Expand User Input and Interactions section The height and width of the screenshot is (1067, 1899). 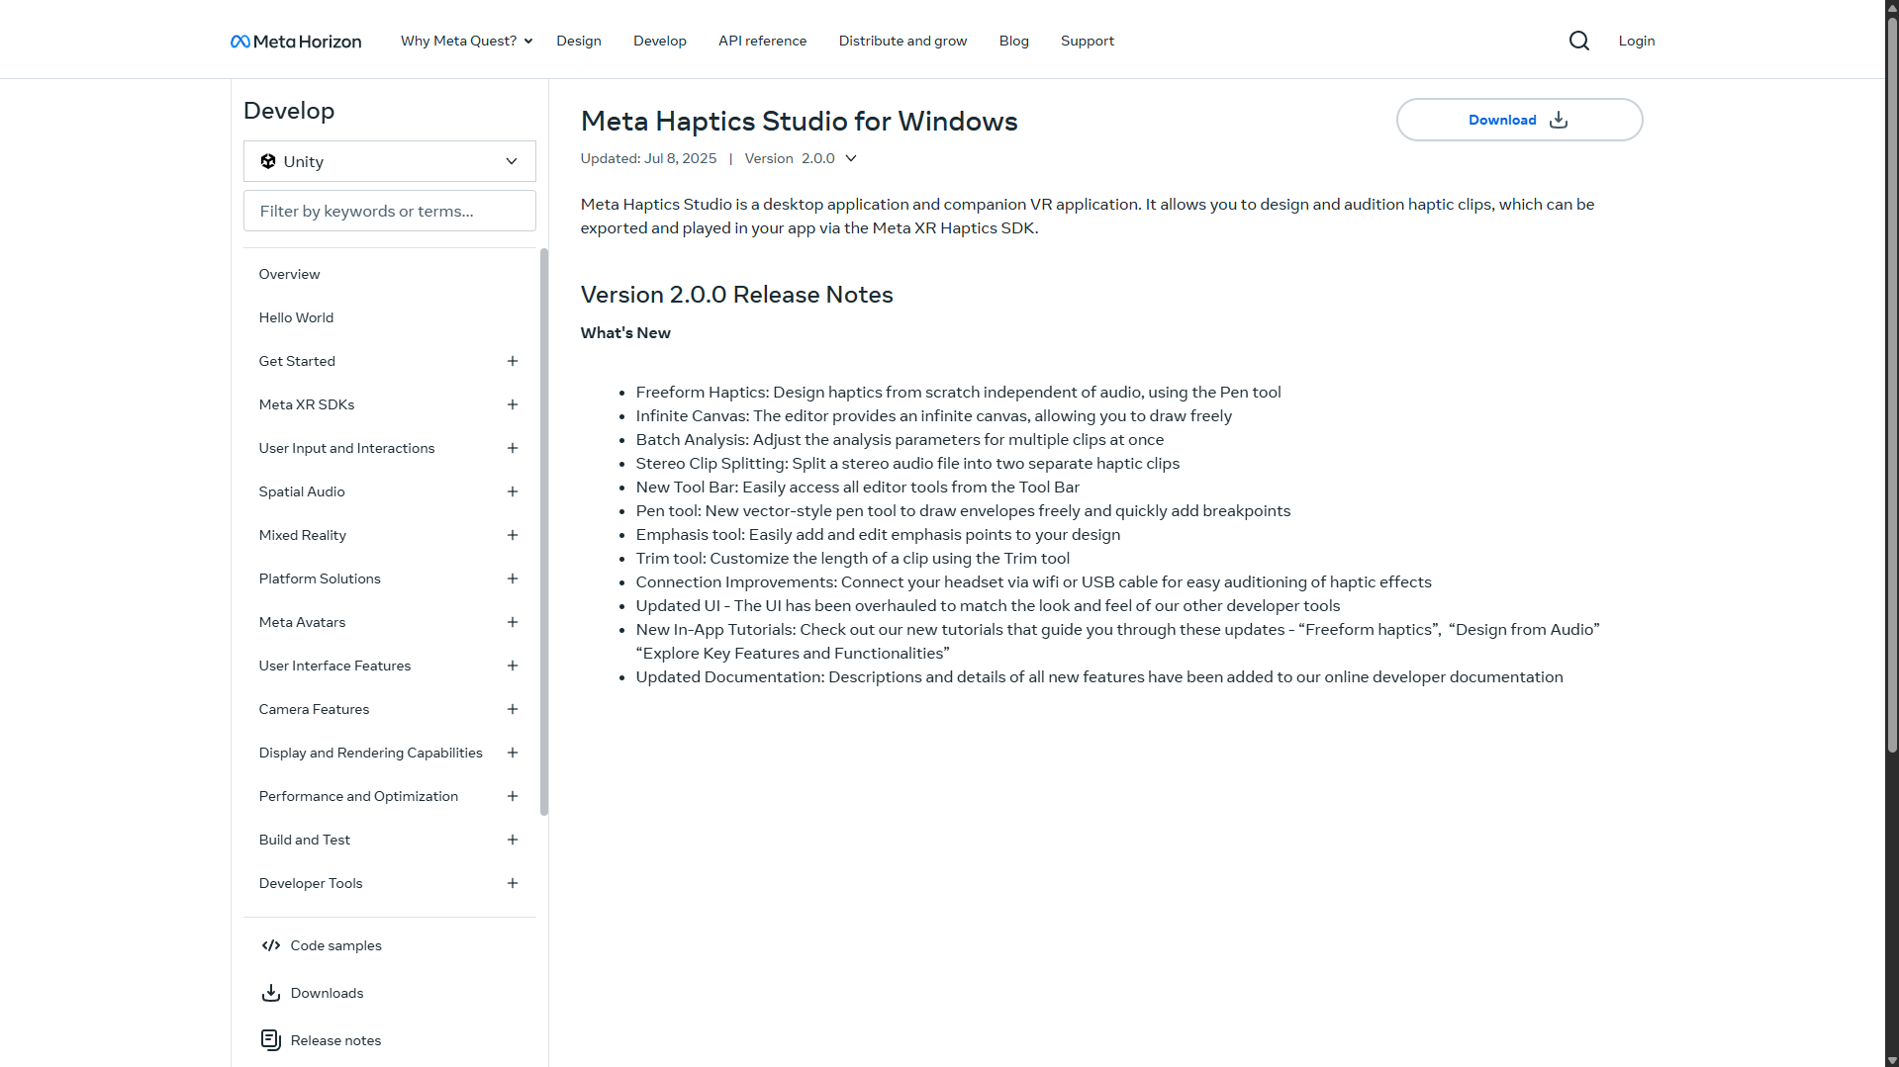pos(513,448)
